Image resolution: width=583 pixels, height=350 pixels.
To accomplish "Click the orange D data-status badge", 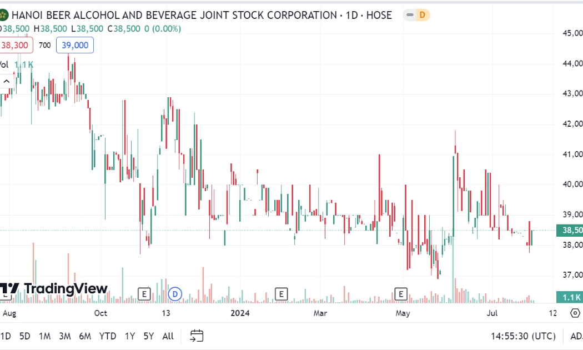I will click(423, 15).
